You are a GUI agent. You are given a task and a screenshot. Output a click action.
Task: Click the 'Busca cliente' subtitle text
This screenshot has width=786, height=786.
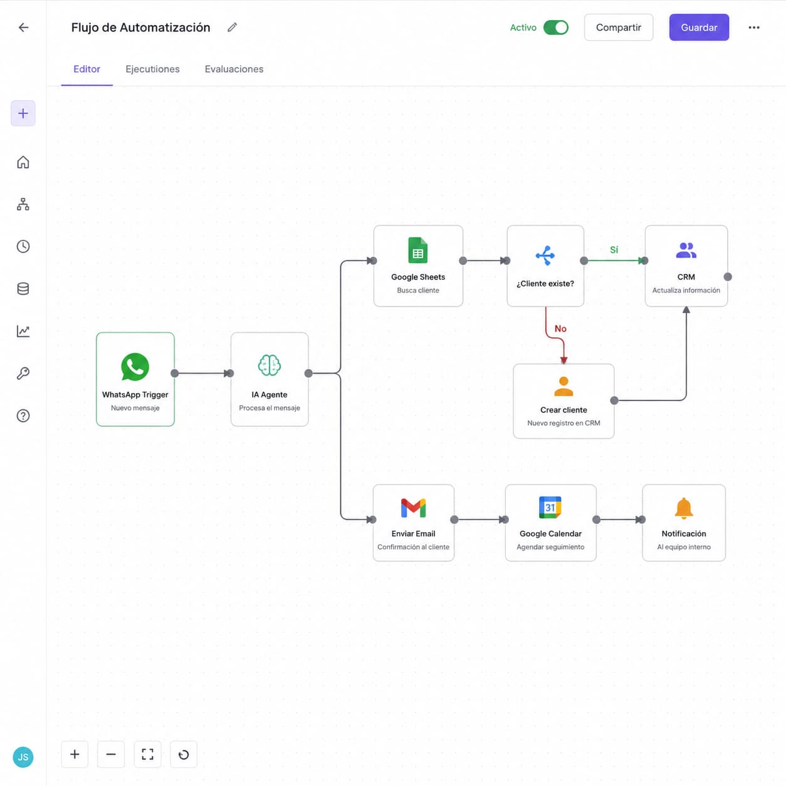418,290
